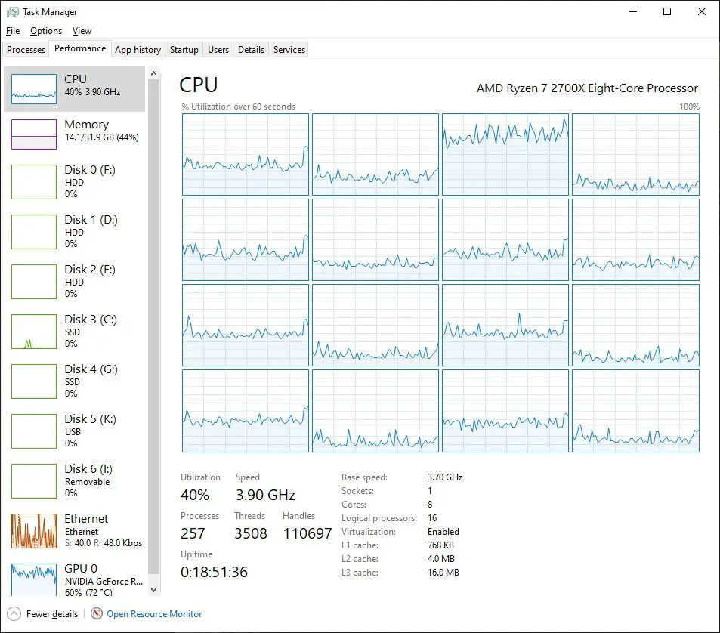Click the Resource Monitor gauge icon
The image size is (720, 633).
point(97,613)
